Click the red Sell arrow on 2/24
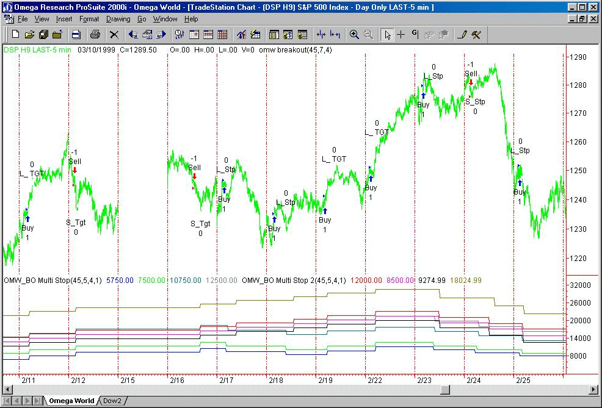This screenshot has height=408, width=602. pos(471,83)
